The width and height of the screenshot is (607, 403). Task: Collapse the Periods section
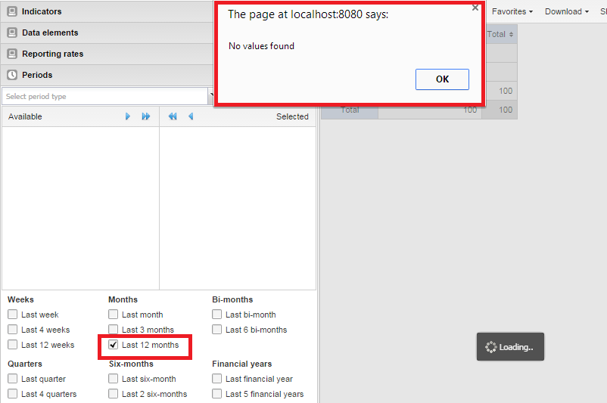click(x=107, y=75)
